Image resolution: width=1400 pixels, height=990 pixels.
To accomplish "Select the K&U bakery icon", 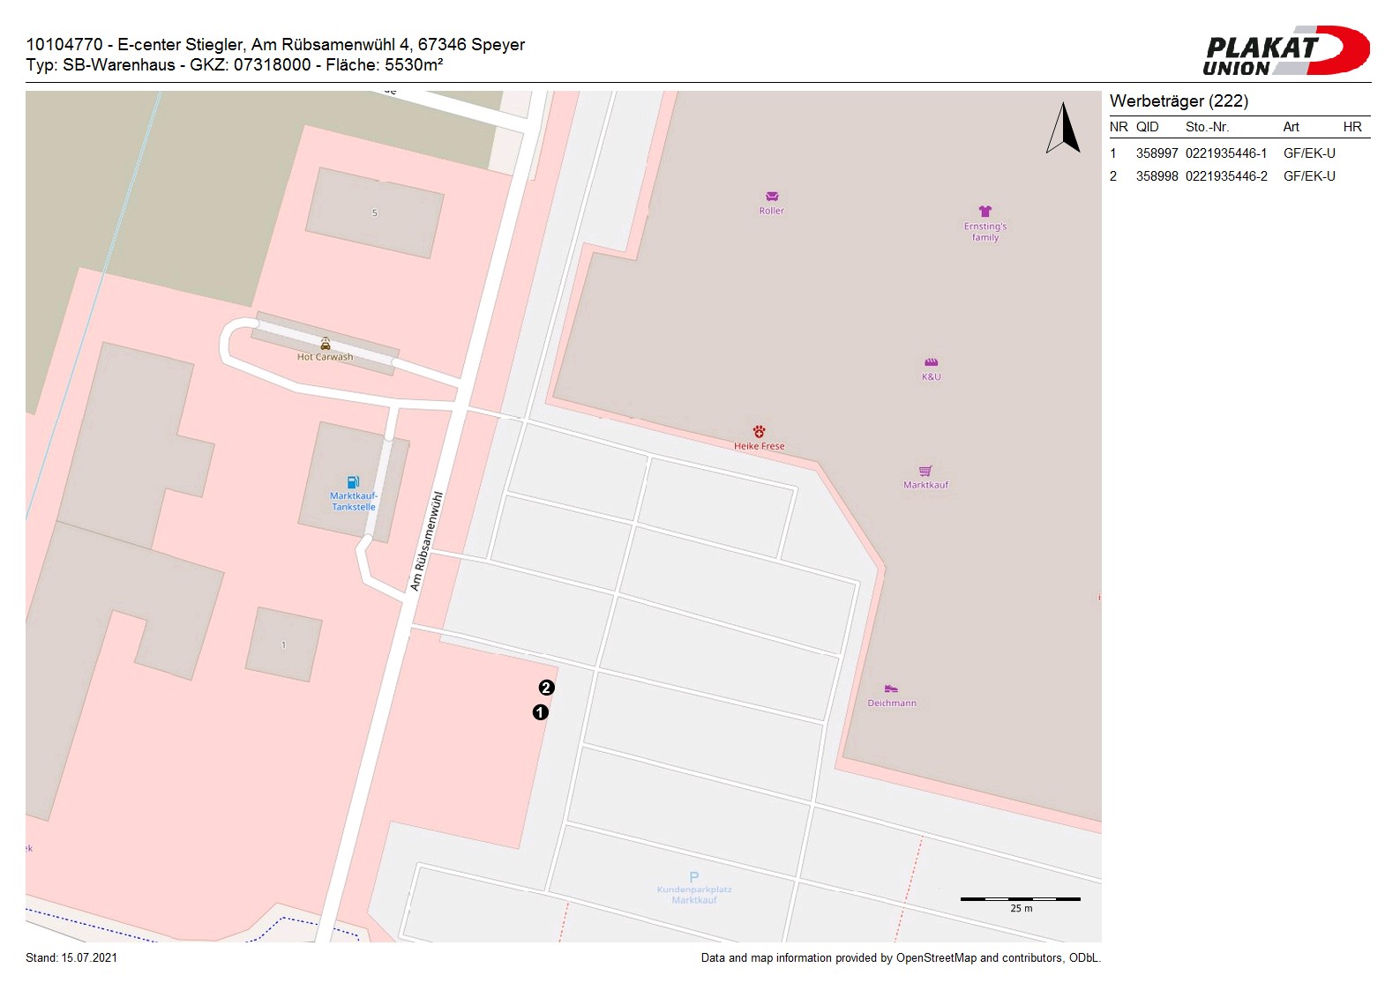I will pos(931,362).
